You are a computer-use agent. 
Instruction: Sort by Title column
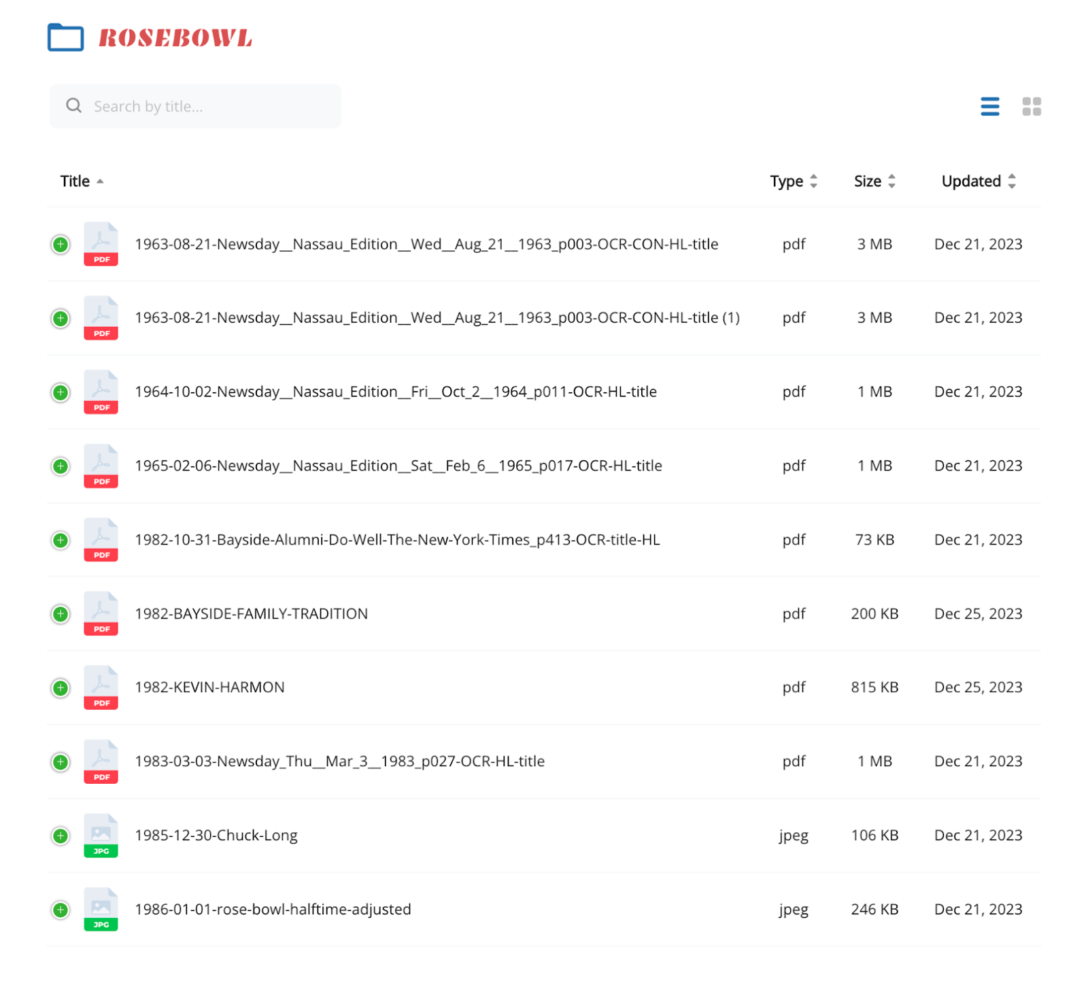(x=82, y=181)
